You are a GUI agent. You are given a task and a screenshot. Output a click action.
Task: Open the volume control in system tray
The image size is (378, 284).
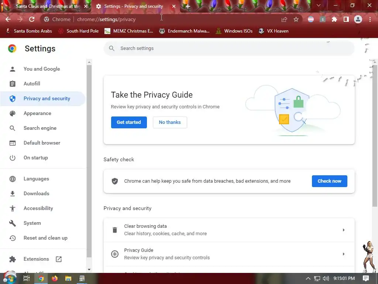[326, 278]
